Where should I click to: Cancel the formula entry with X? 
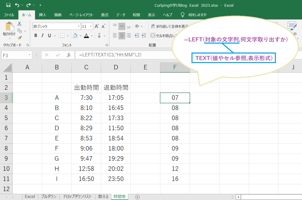[x=47, y=55]
